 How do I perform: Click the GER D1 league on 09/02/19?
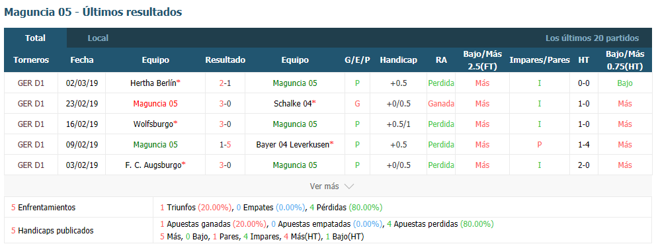click(x=31, y=145)
